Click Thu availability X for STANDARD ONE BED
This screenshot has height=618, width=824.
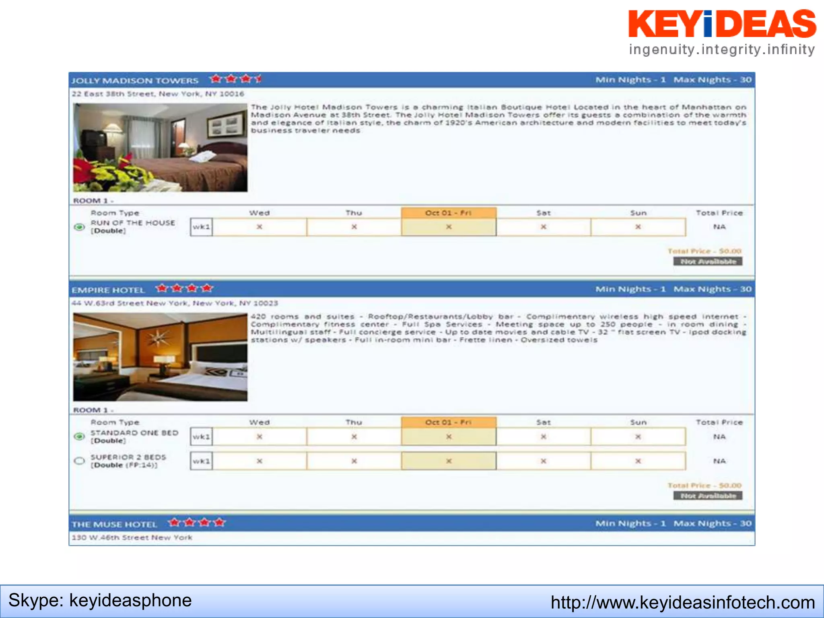pyautogui.click(x=354, y=437)
